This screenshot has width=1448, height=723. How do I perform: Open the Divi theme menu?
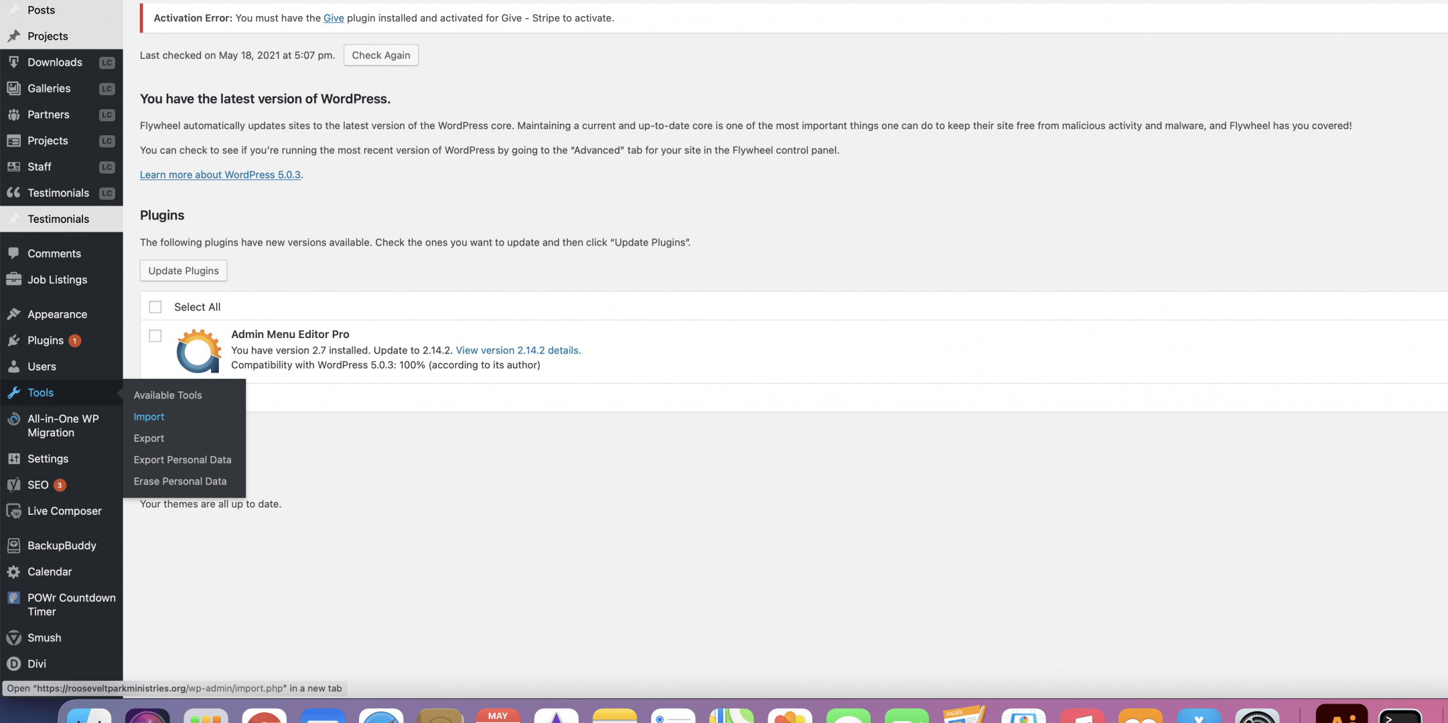(x=37, y=665)
